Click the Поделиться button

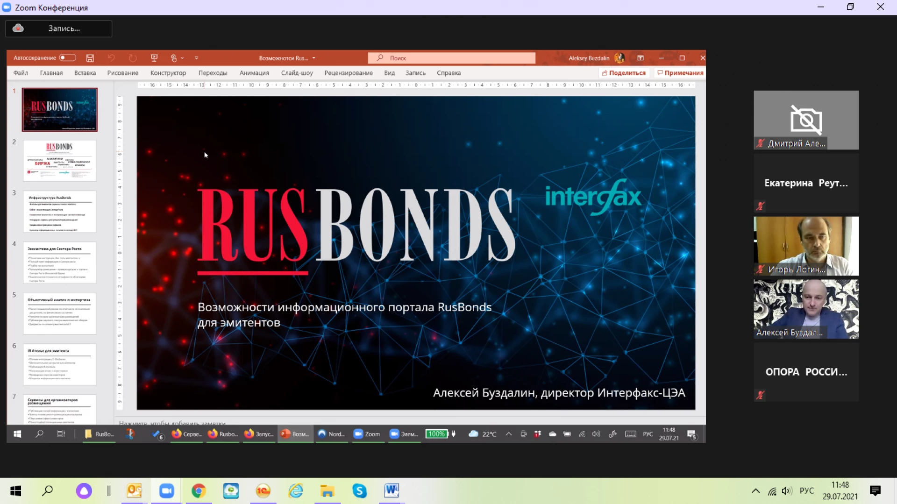click(x=624, y=73)
